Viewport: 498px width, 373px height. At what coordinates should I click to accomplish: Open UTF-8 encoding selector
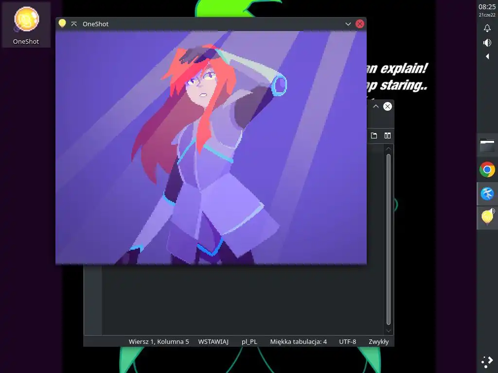(x=347, y=341)
